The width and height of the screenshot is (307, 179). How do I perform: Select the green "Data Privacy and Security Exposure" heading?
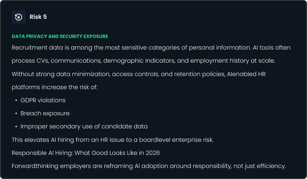[x=60, y=36]
